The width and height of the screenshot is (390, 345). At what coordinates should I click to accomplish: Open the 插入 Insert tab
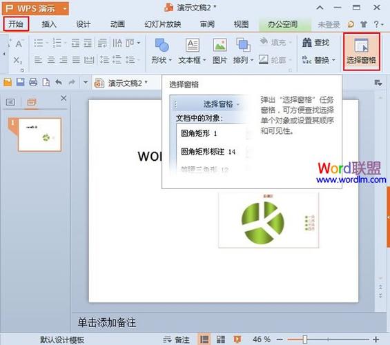(x=49, y=24)
